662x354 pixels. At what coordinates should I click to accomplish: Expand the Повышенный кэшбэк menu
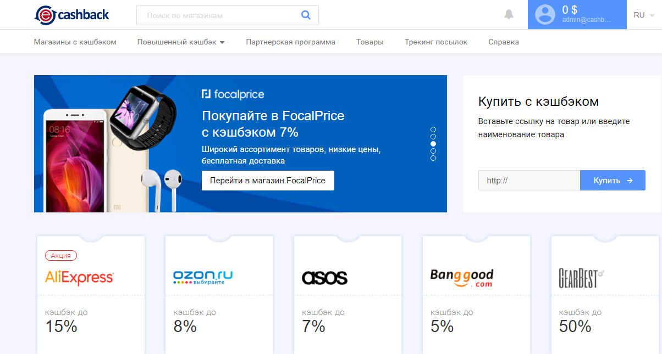[181, 42]
